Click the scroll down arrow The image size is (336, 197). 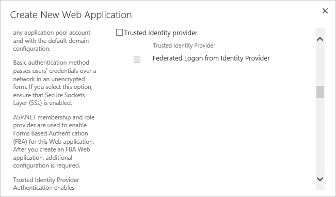pos(320,179)
